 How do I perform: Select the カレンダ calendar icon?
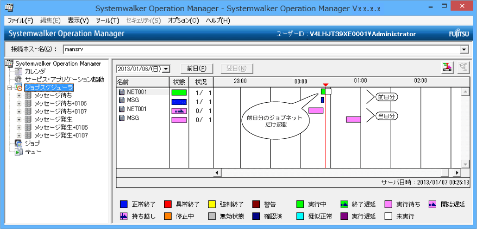19,72
